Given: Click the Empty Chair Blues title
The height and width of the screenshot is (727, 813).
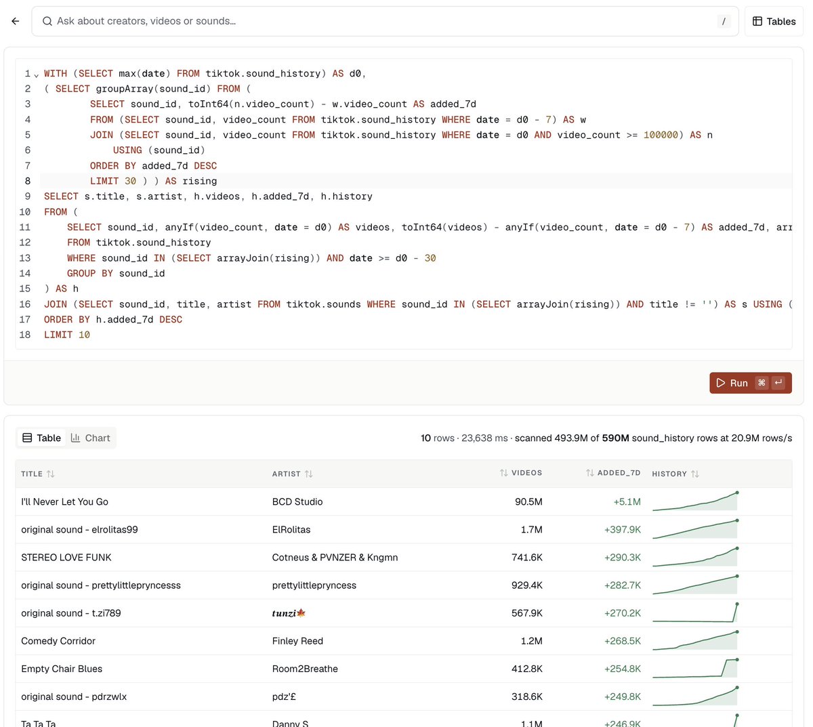Looking at the screenshot, I should [62, 668].
